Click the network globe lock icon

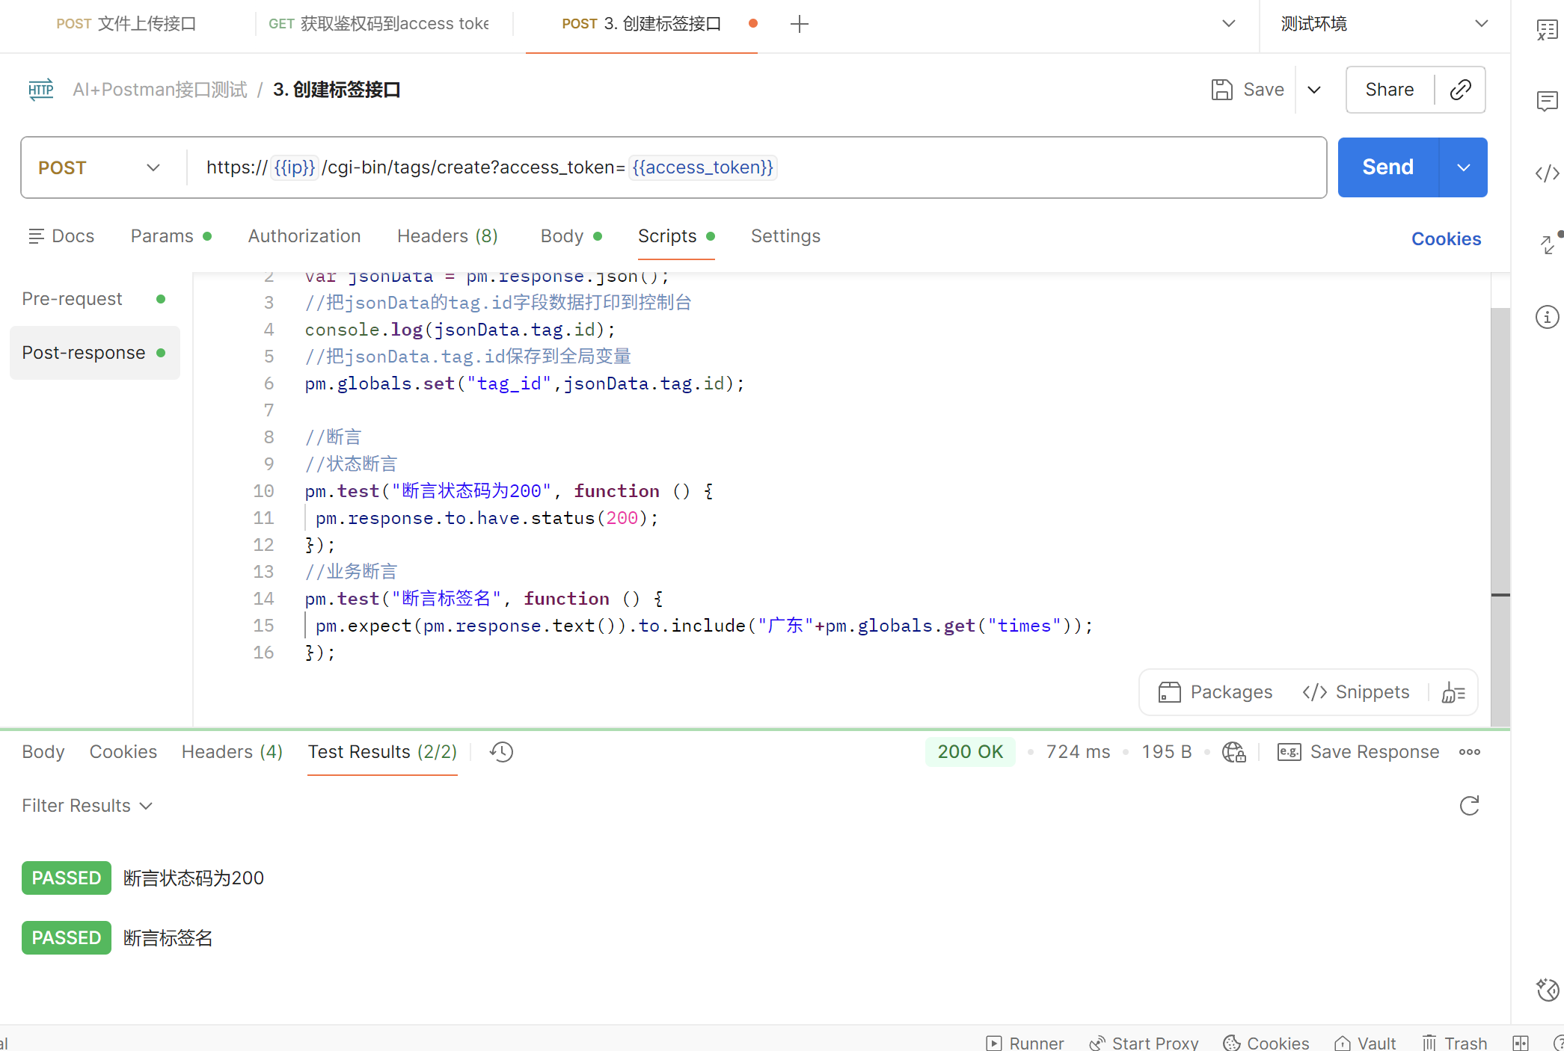1234,752
